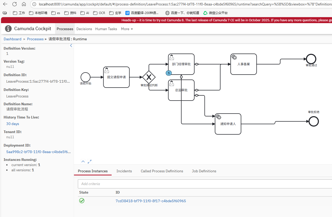
Task: Open process instance 7cd38418 link
Action: pos(151,201)
